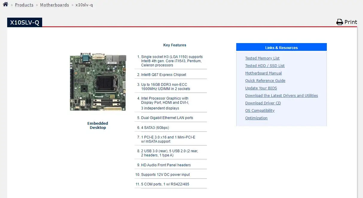Screen dimensions: 363x198
Task: Select the Dual Gigabit Ethernet LAN ports feature
Action: point(167,118)
